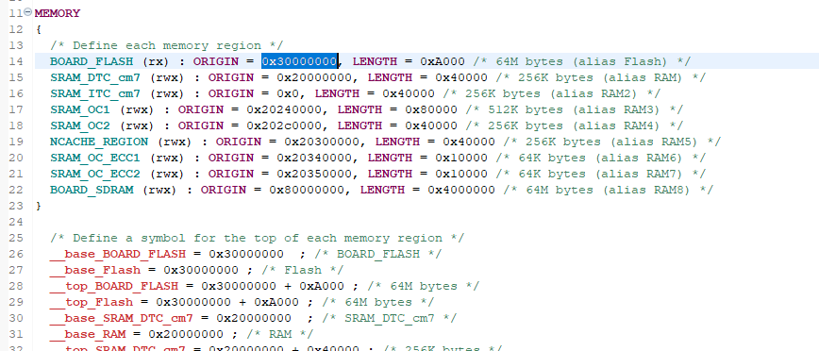The width and height of the screenshot is (819, 351).
Task: Click __top_BOARD_FLASH symbol on line 28
Action: [114, 286]
